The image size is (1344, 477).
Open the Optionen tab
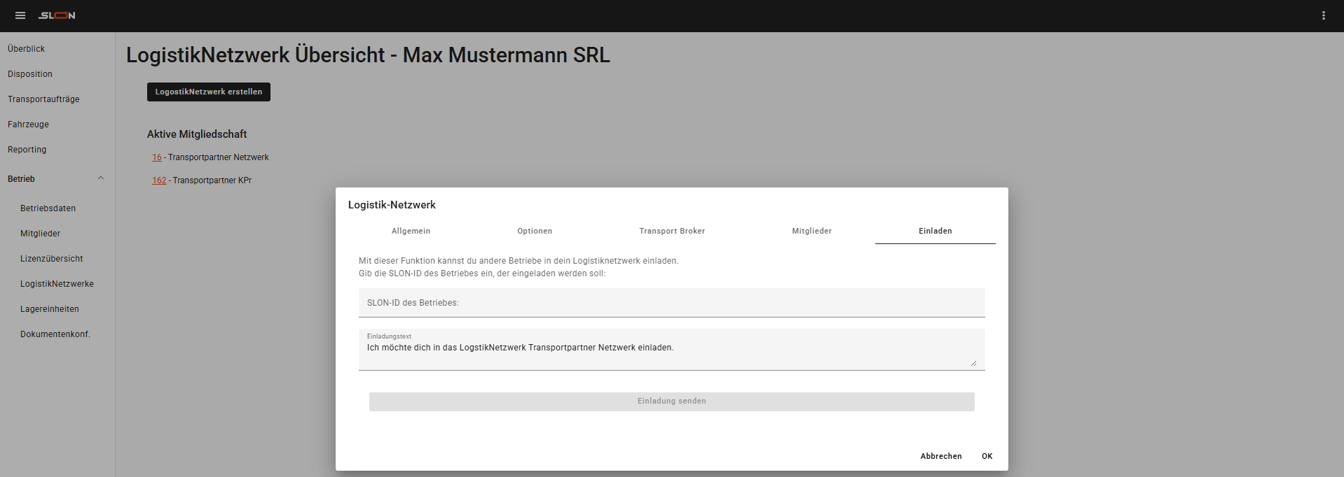click(535, 231)
